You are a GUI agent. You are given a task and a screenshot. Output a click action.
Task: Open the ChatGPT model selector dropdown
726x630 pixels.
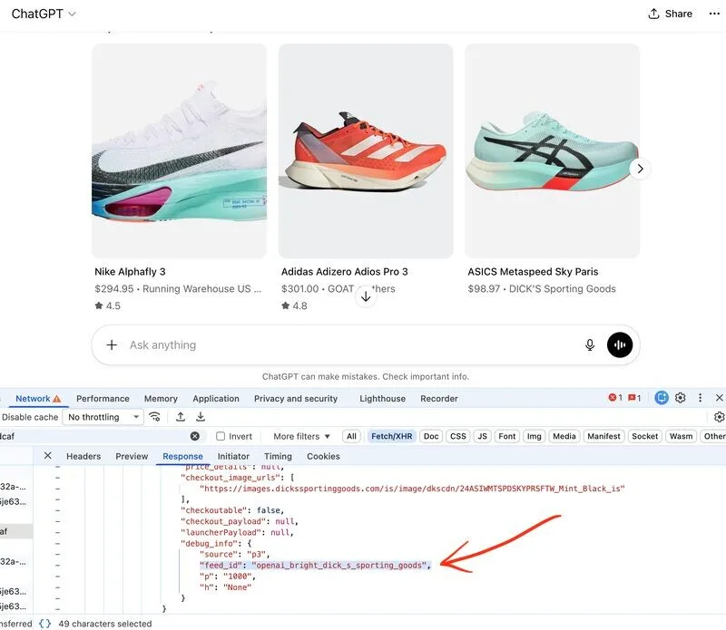(44, 14)
